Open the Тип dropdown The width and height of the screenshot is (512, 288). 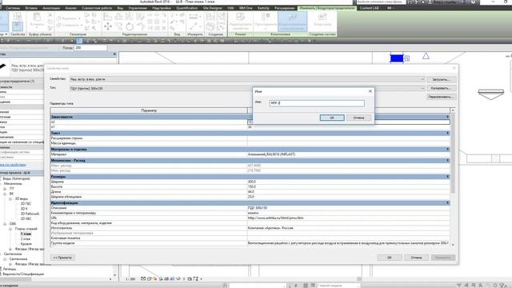point(422,88)
